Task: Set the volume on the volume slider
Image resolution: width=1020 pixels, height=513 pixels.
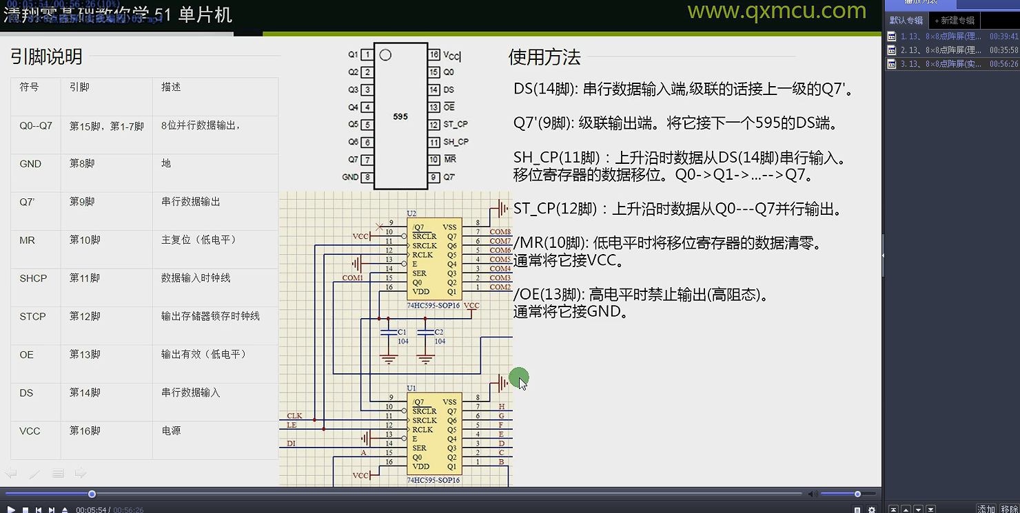Action: (x=848, y=494)
